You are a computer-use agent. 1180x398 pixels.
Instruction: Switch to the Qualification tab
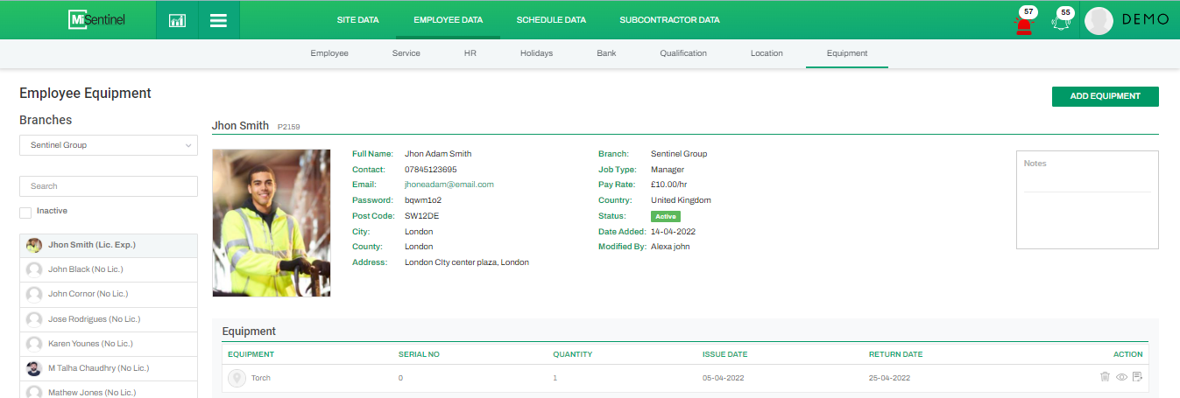click(x=683, y=53)
